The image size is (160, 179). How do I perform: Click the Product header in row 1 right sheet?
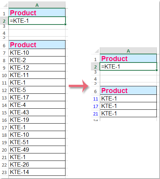click(128, 58)
